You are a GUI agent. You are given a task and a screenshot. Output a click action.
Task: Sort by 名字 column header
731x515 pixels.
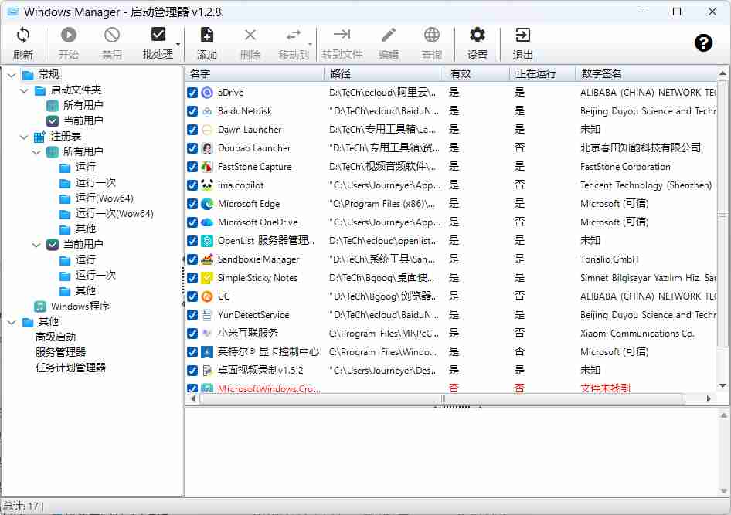(200, 74)
